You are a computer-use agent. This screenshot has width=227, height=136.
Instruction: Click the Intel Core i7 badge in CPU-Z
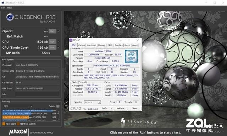click(131, 56)
